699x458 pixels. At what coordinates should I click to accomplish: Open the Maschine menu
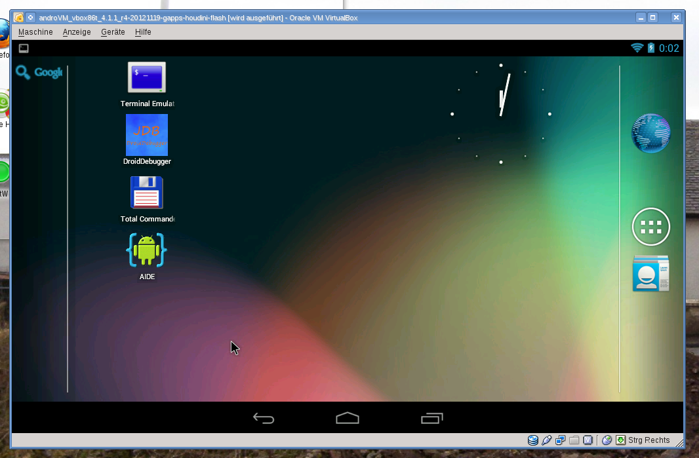click(35, 32)
